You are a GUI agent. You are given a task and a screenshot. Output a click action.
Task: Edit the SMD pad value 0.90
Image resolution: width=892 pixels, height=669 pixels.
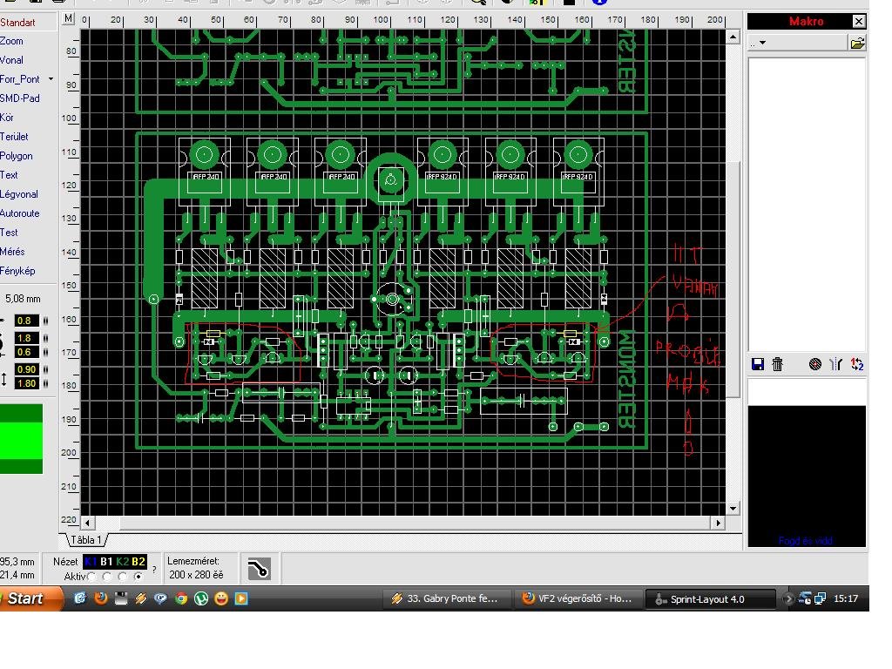[26, 369]
